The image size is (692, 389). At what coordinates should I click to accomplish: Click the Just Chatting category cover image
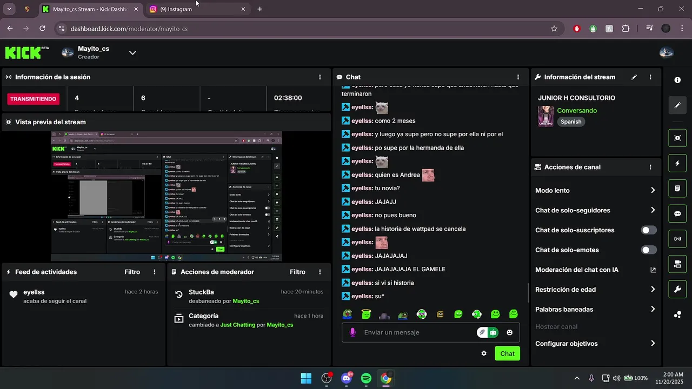[545, 116]
